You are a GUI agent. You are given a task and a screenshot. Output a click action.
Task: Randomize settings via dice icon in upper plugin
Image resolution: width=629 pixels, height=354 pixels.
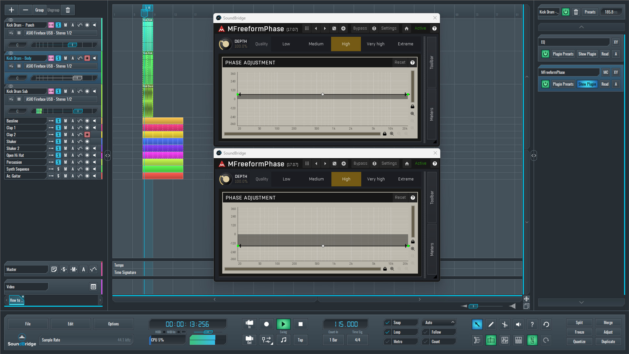tap(334, 29)
